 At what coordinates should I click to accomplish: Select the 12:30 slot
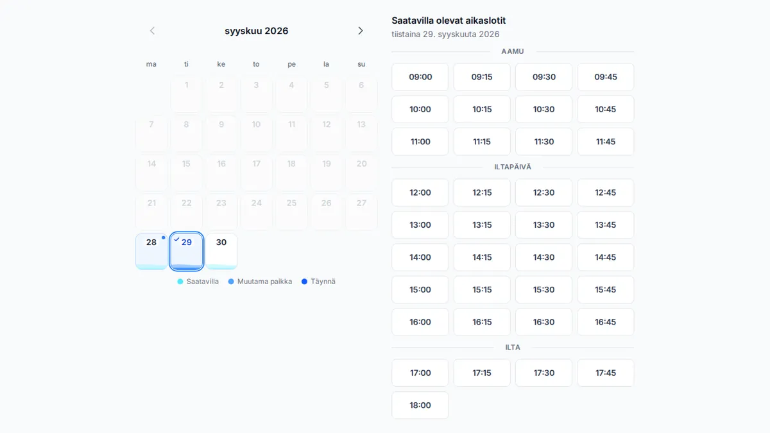click(x=543, y=192)
